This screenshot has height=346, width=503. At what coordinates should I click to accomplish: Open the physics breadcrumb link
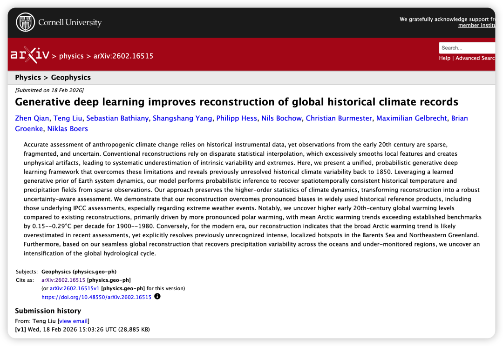pos(72,56)
